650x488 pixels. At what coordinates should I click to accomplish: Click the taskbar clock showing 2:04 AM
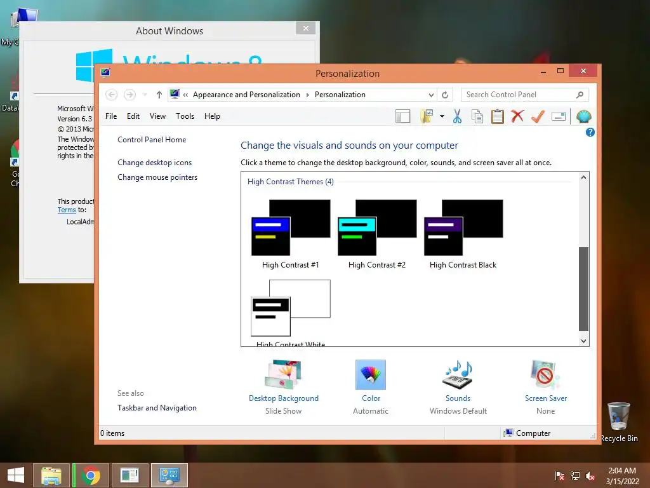coord(622,476)
